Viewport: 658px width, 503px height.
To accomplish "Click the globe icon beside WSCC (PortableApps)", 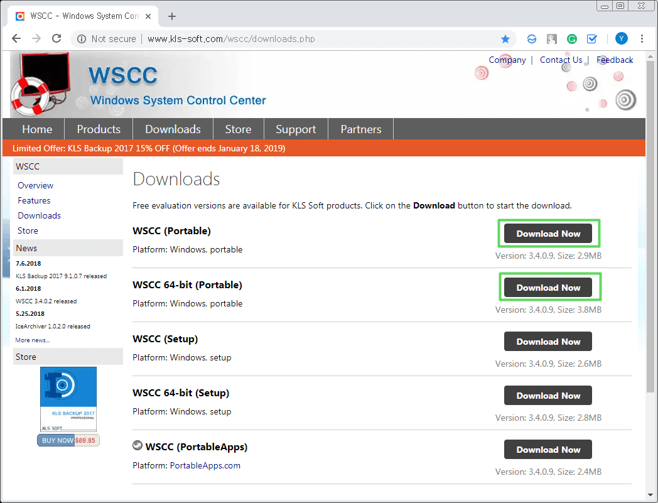I will point(137,445).
